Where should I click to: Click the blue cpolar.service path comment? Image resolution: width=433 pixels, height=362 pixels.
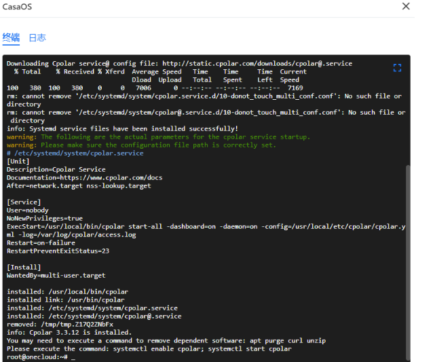click(x=75, y=153)
